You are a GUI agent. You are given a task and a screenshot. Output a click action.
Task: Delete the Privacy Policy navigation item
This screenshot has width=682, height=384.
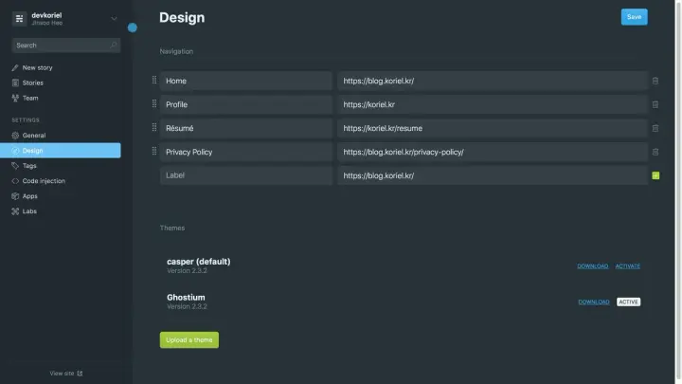click(x=655, y=152)
